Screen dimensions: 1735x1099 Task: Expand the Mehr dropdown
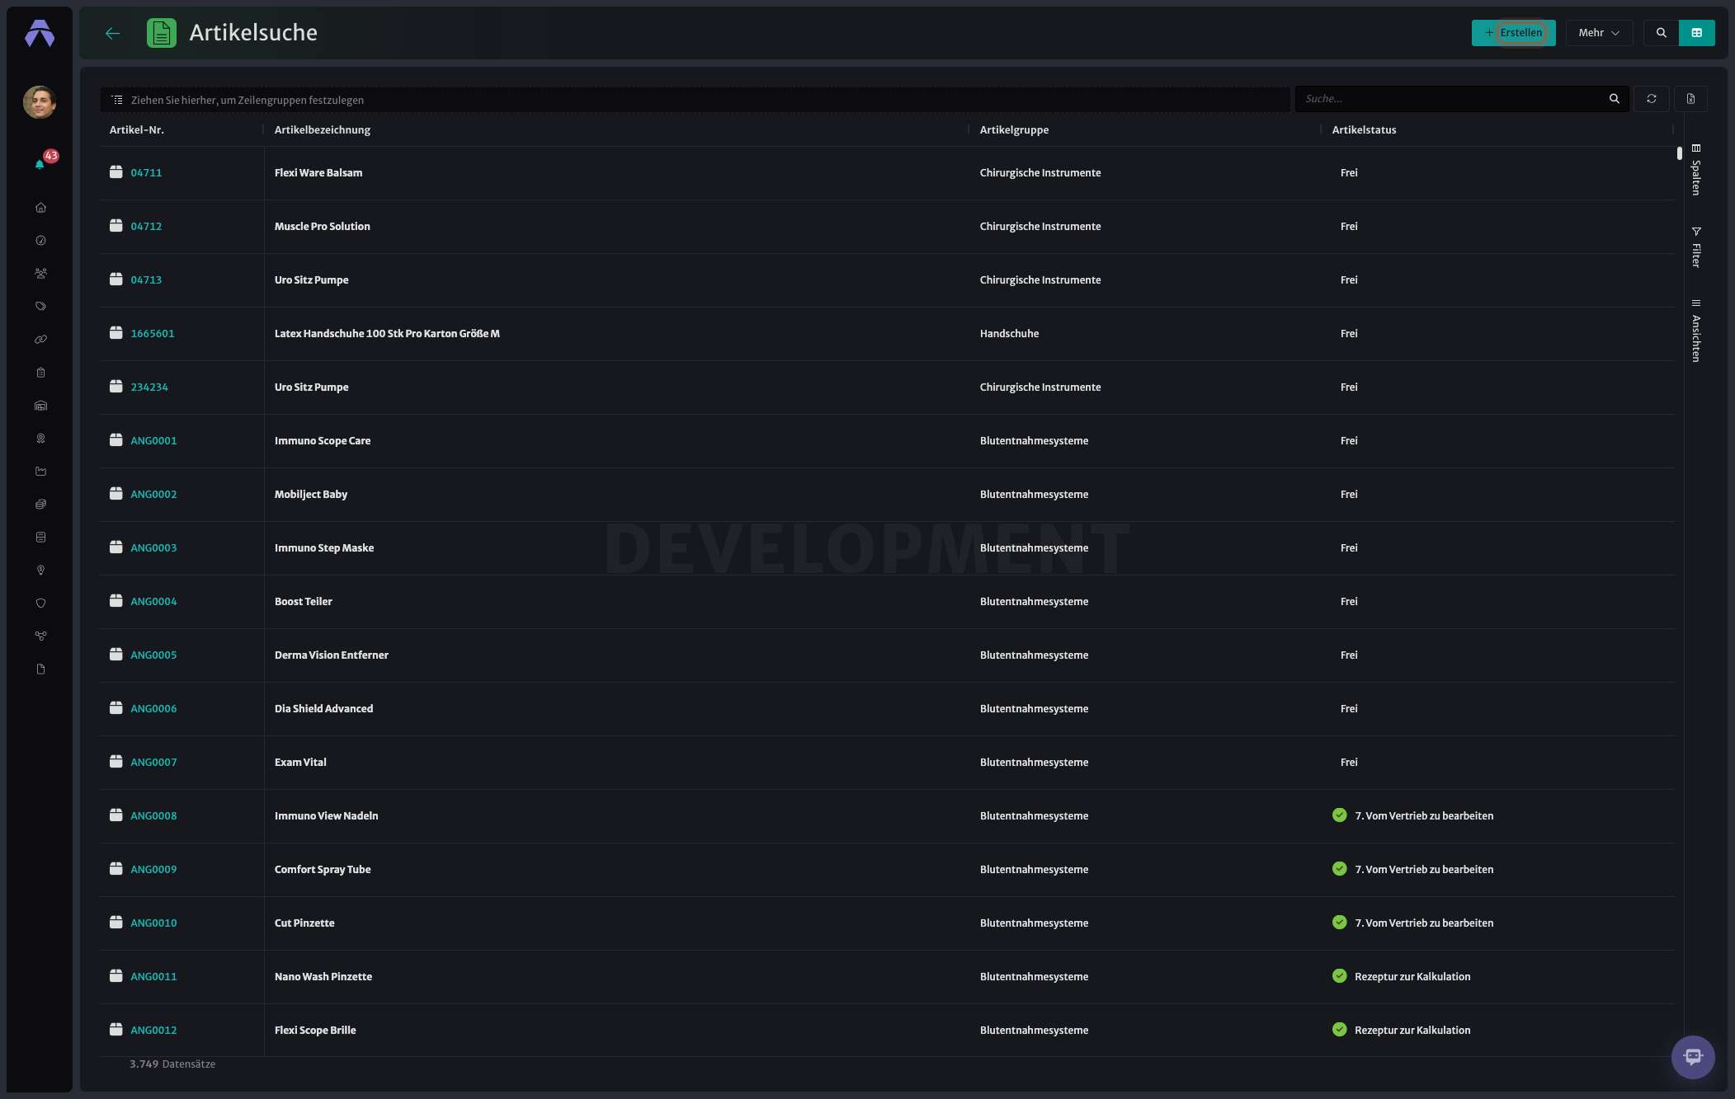point(1599,33)
